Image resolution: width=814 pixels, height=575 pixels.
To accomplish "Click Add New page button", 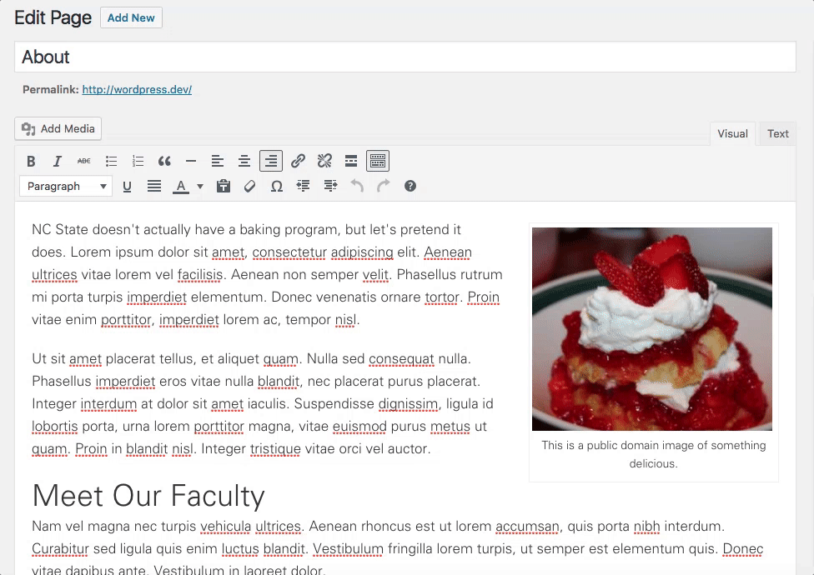I will tap(131, 17).
